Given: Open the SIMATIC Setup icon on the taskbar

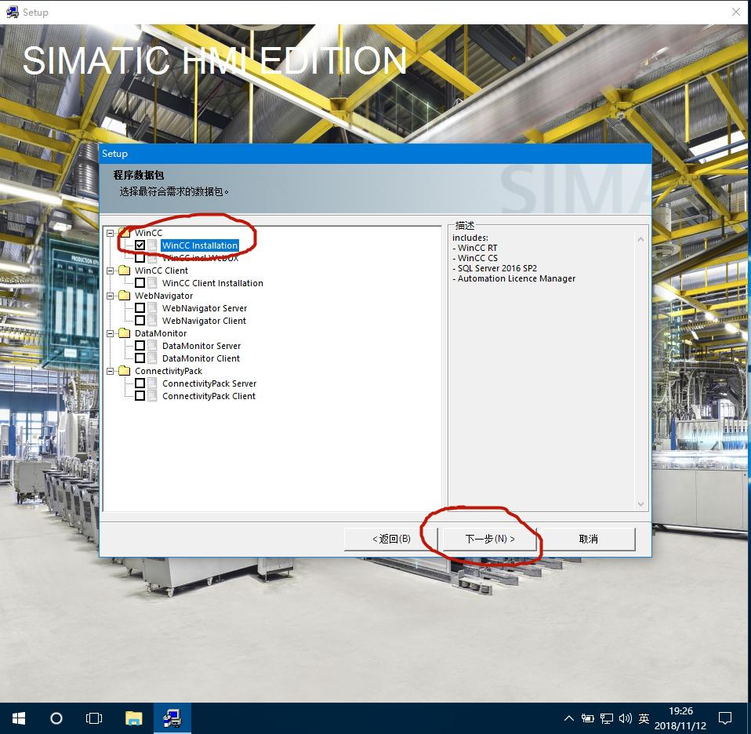Looking at the screenshot, I should (172, 718).
